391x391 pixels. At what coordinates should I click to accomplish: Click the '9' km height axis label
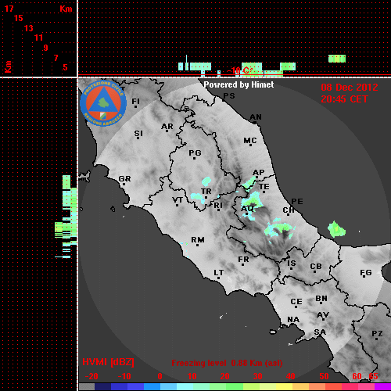pos(45,48)
